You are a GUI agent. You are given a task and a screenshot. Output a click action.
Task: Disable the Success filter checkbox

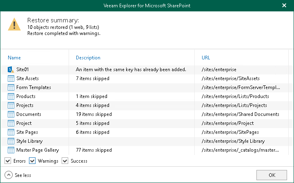click(x=65, y=161)
